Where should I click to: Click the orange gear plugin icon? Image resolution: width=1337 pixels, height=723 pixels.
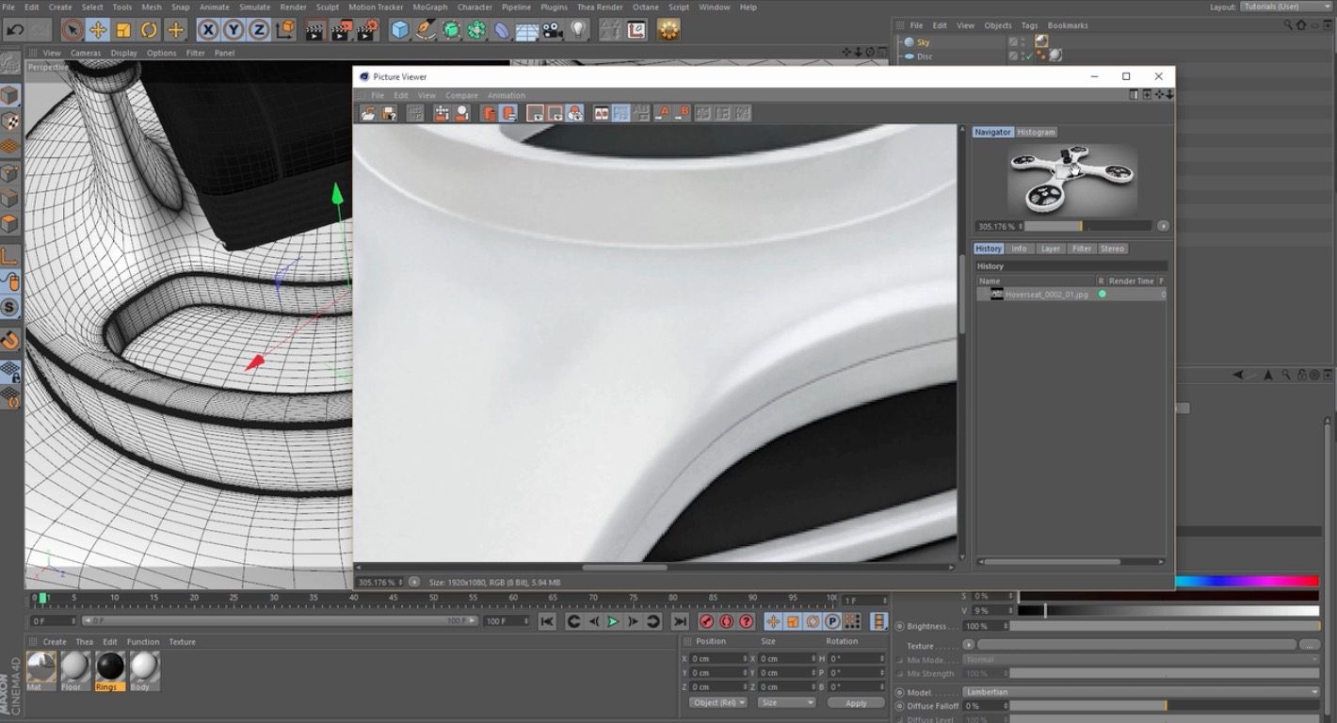pyautogui.click(x=668, y=30)
